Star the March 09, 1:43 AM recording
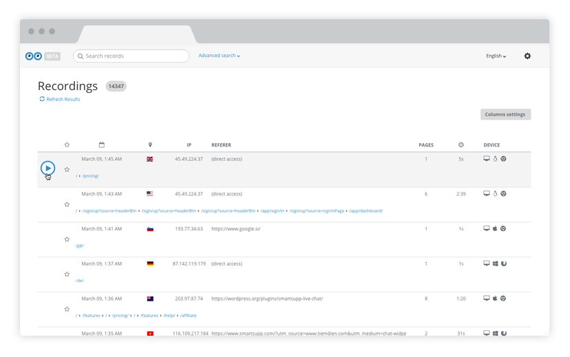Image resolution: width=570 pixels, height=357 pixels. [67, 204]
